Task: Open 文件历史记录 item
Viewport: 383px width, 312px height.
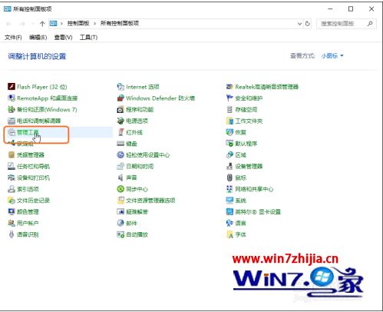Action: (28, 201)
